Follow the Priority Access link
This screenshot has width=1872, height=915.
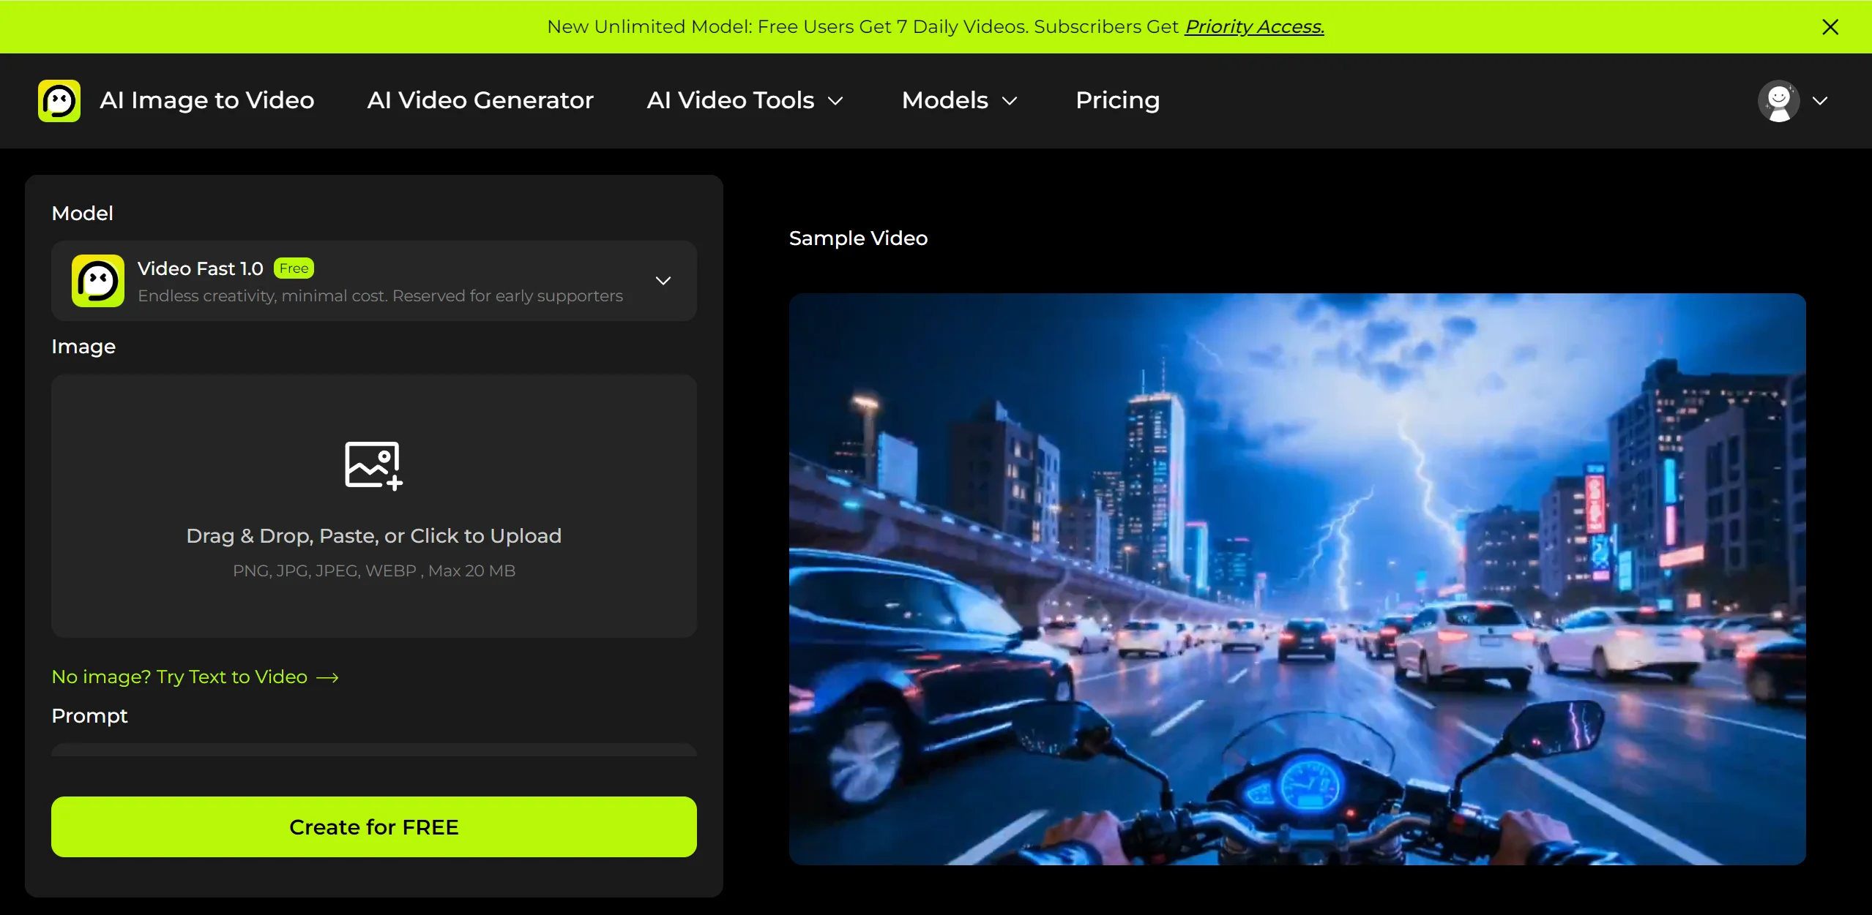1255,27
